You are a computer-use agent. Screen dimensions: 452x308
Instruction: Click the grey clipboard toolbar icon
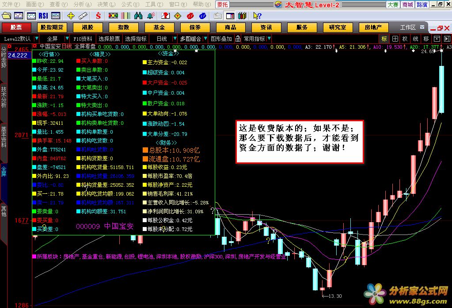[218, 16]
